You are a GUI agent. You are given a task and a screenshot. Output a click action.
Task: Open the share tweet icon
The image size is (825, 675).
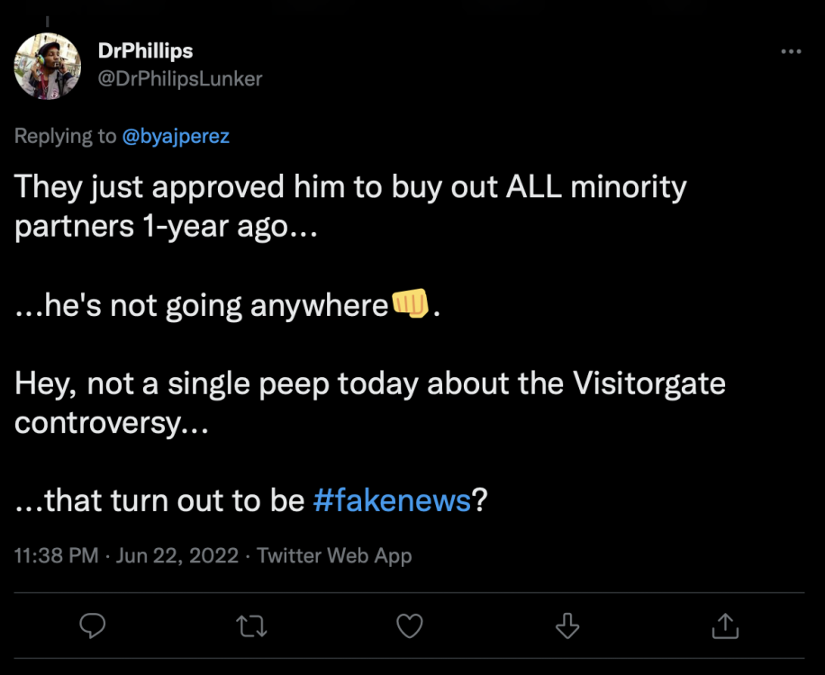coord(726,625)
